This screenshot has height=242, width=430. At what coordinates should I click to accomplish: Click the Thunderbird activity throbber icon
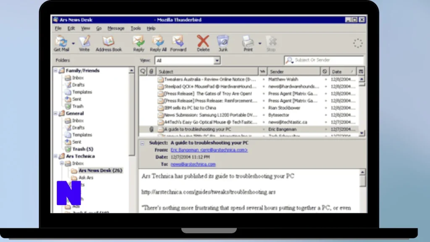[x=358, y=43]
